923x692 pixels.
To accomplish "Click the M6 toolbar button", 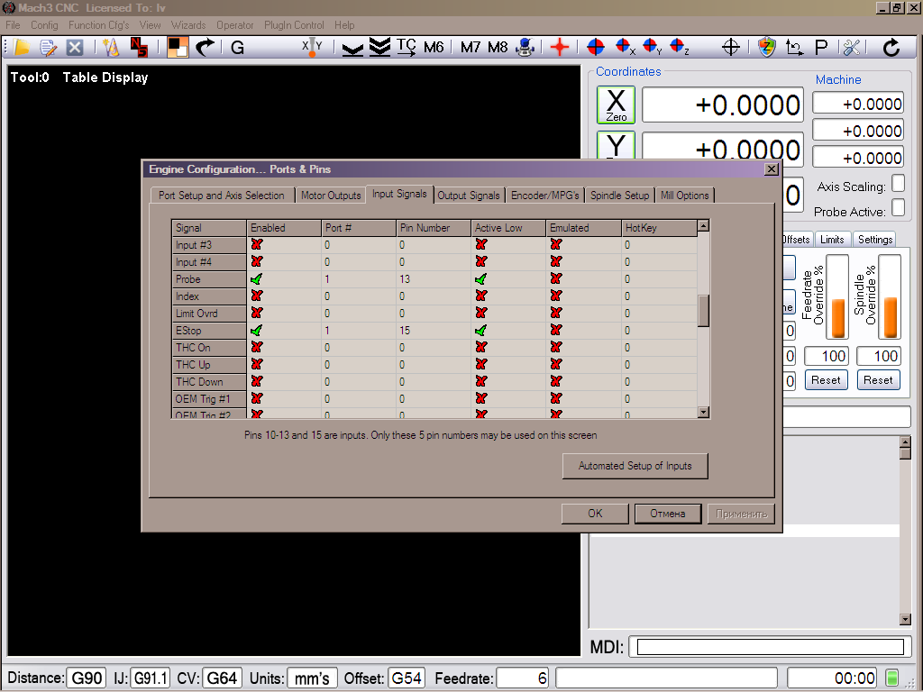I will coord(434,47).
